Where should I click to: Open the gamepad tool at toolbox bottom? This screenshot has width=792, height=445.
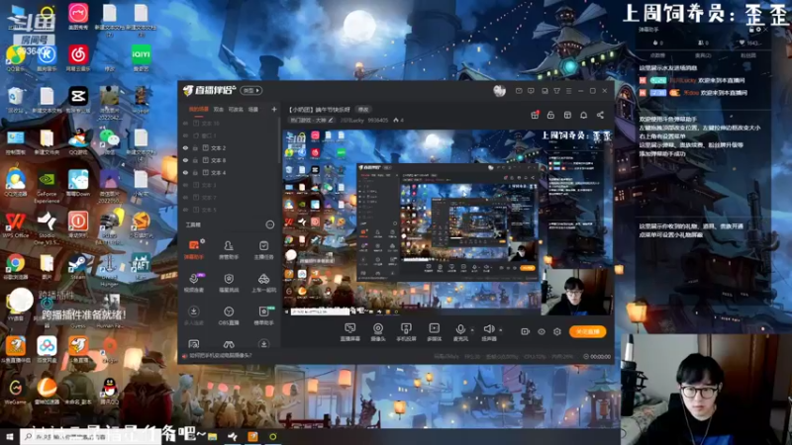(x=229, y=344)
